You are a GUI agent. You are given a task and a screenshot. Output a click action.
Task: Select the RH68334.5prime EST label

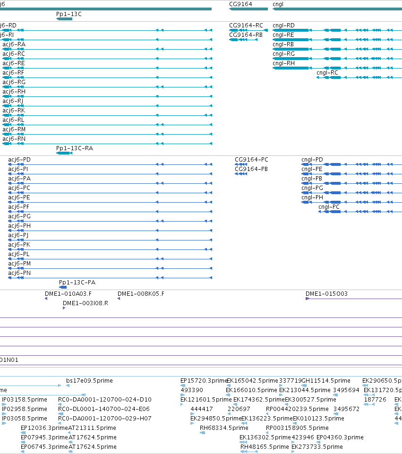click(x=224, y=428)
